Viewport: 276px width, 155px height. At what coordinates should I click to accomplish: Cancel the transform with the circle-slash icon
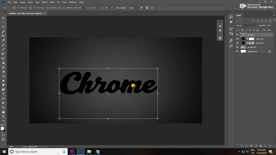(x=147, y=8)
